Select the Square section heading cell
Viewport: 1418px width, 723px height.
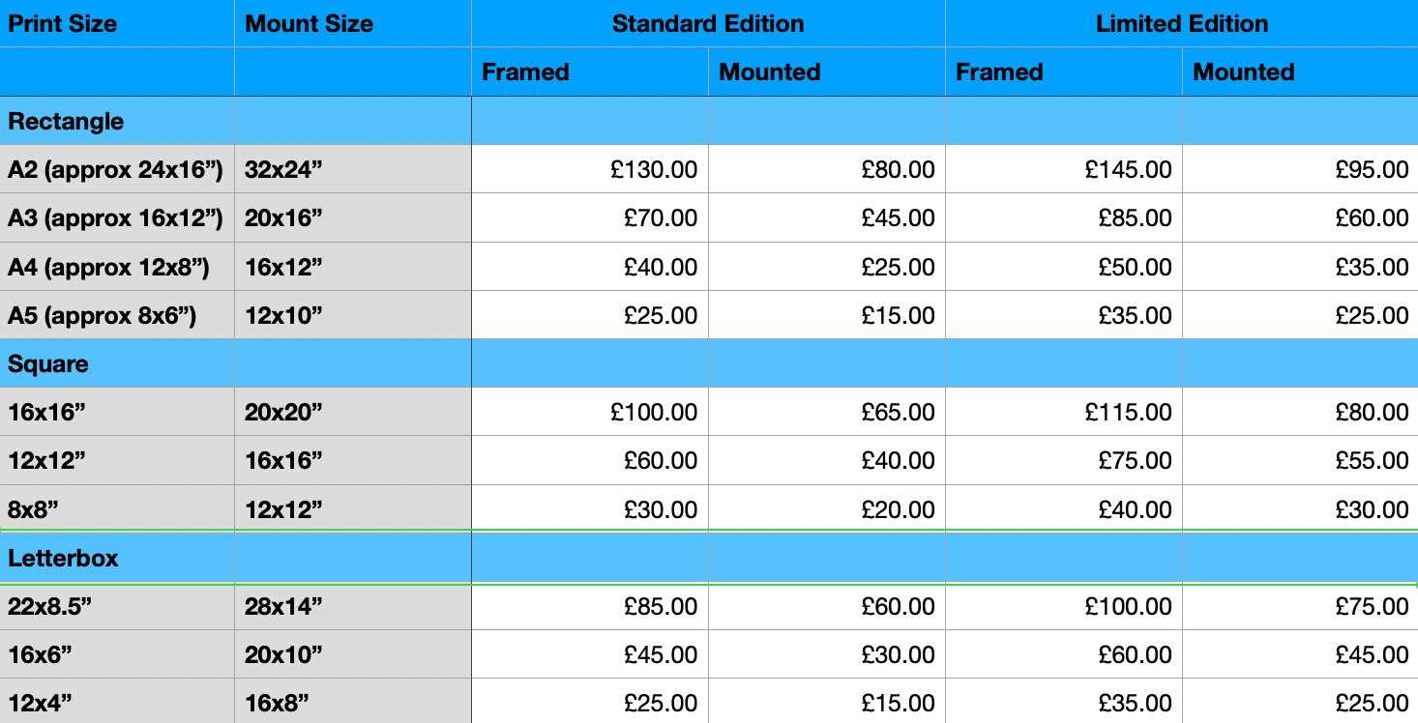117,363
